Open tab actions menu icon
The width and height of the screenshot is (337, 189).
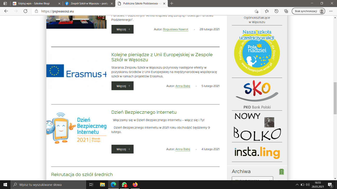(x=5, y=4)
